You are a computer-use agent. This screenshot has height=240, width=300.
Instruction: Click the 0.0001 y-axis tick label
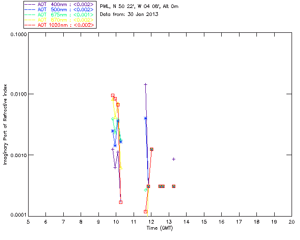[x=18, y=215]
